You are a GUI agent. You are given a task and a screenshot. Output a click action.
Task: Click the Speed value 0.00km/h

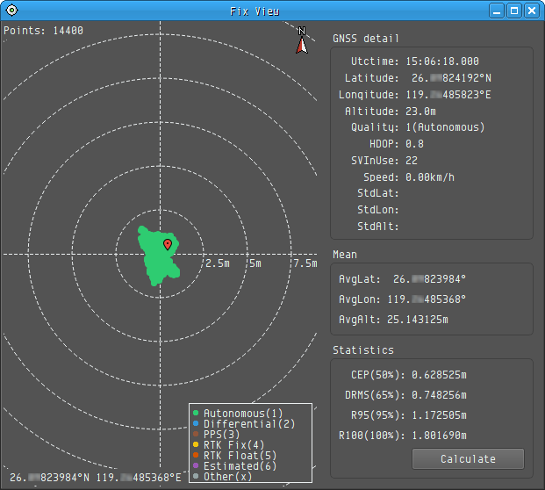[430, 177]
